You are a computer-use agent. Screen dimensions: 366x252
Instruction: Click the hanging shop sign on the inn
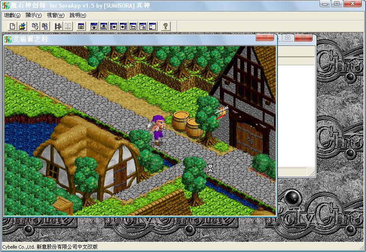click(221, 113)
